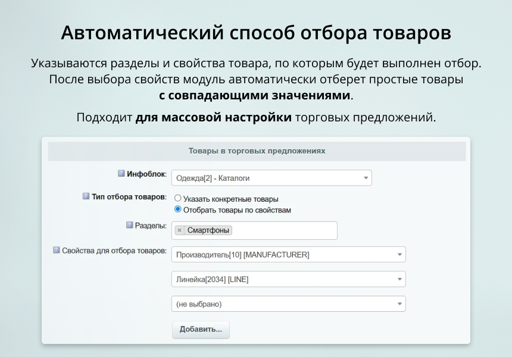This screenshot has height=357, width=512.
Task: Click caret arrow of the (не выбрано) selector
Action: pyautogui.click(x=399, y=303)
